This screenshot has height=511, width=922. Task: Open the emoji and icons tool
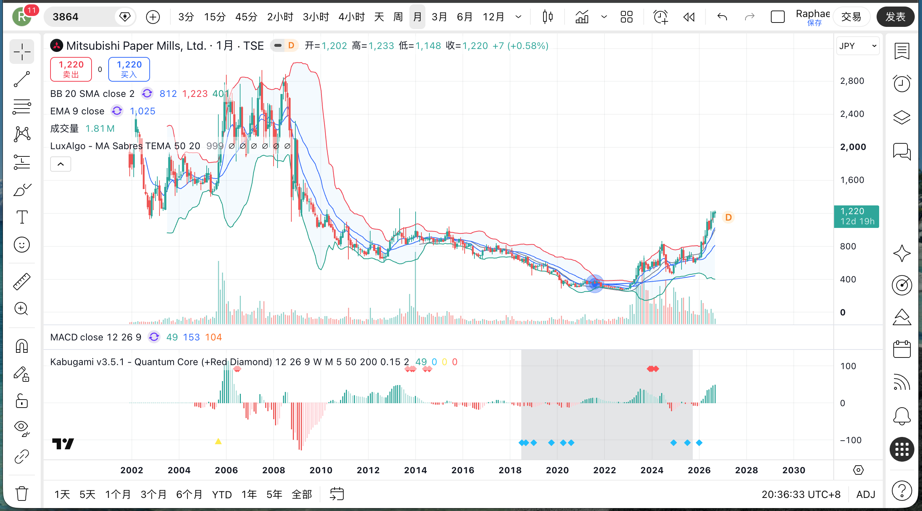[22, 245]
